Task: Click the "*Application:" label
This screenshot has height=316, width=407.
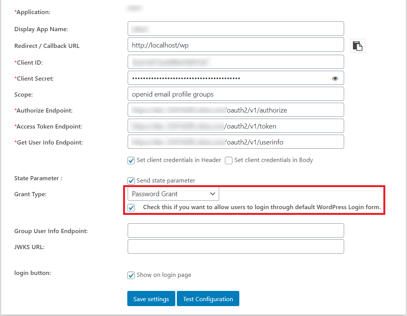Action: coord(32,12)
